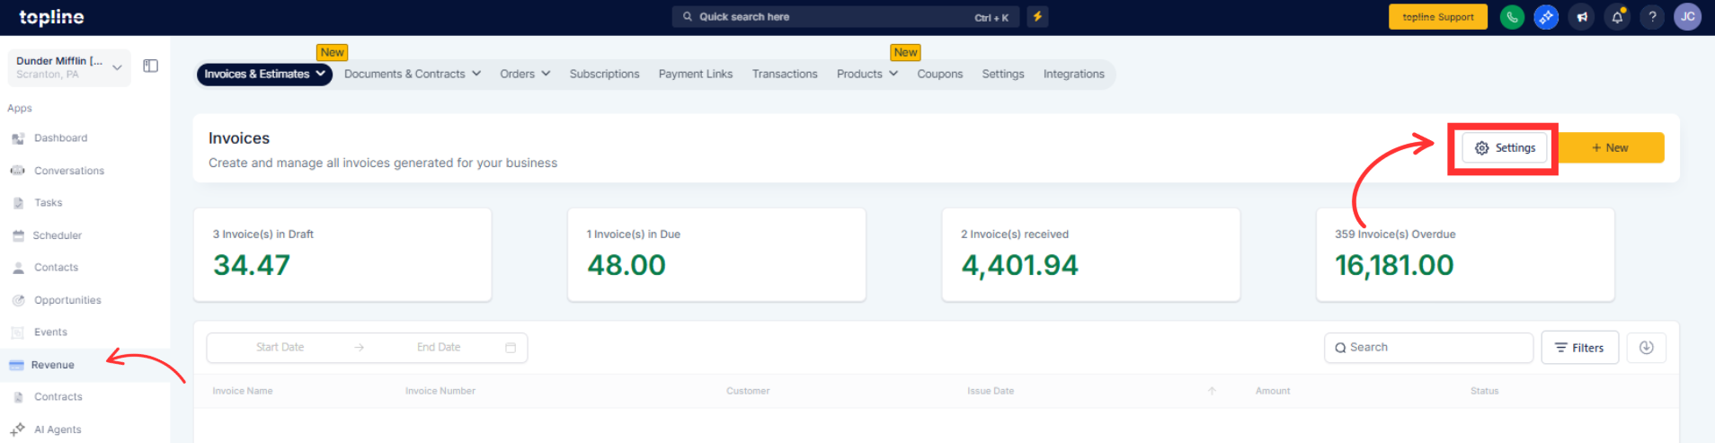This screenshot has height=443, width=1715.
Task: Expand Documents & Contracts menu
Action: (412, 75)
